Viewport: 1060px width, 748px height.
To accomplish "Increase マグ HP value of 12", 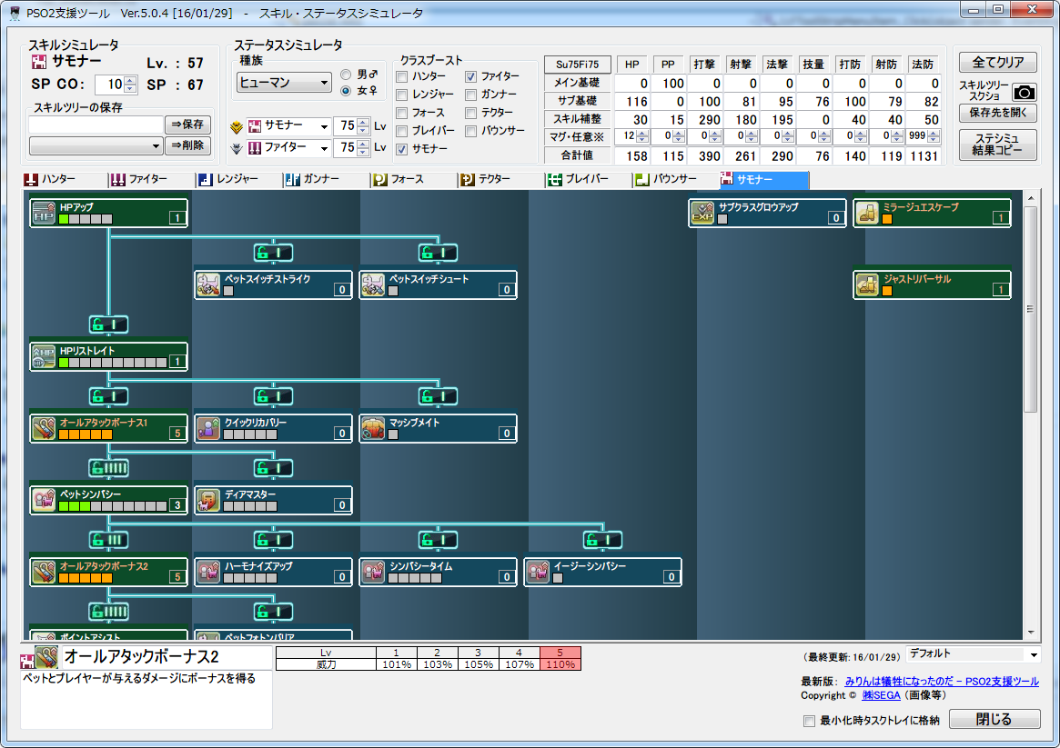I will [x=642, y=133].
